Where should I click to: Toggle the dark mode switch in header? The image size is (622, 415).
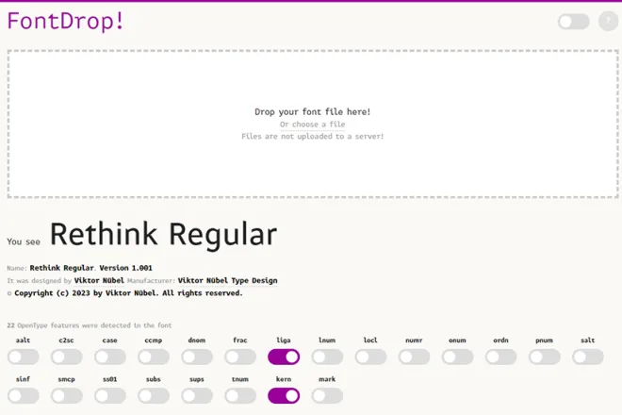pos(574,22)
